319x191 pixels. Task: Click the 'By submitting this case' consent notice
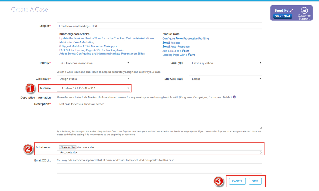159,133
